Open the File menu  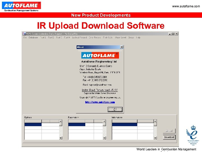point(25,37)
